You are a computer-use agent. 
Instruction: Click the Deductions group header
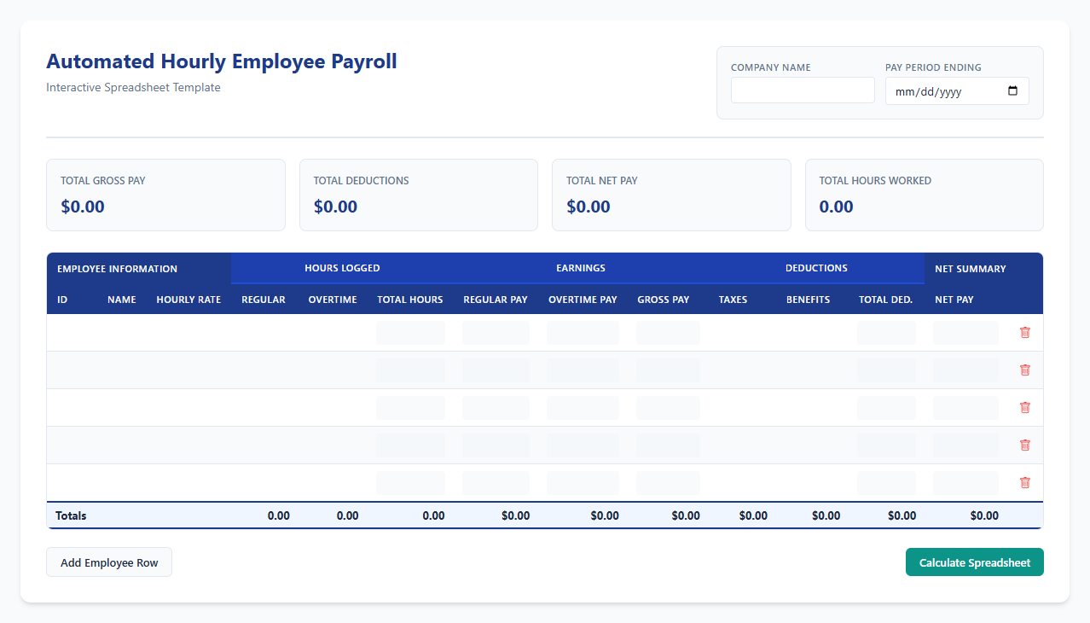click(816, 268)
